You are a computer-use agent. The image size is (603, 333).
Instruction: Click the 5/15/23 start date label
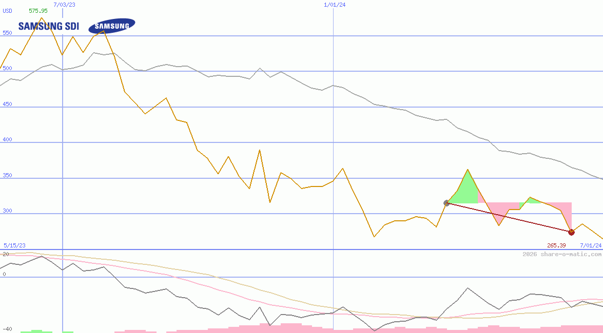[14, 245]
